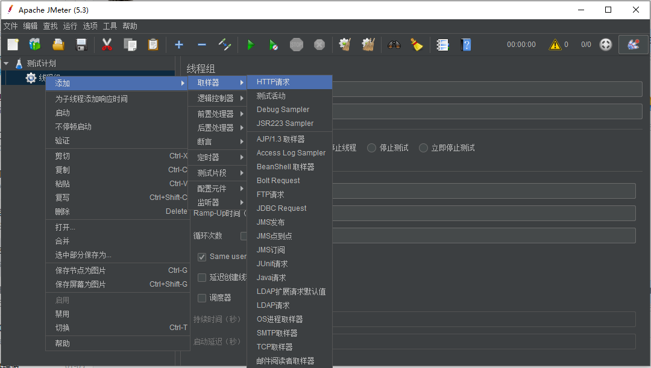Collapse the 测试计划 tree node

(6, 63)
